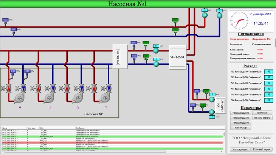Viewport: 276px width, 155px height.
Task: Click №1 Расход Ду700 подающая value field
Action: (x=268, y=71)
